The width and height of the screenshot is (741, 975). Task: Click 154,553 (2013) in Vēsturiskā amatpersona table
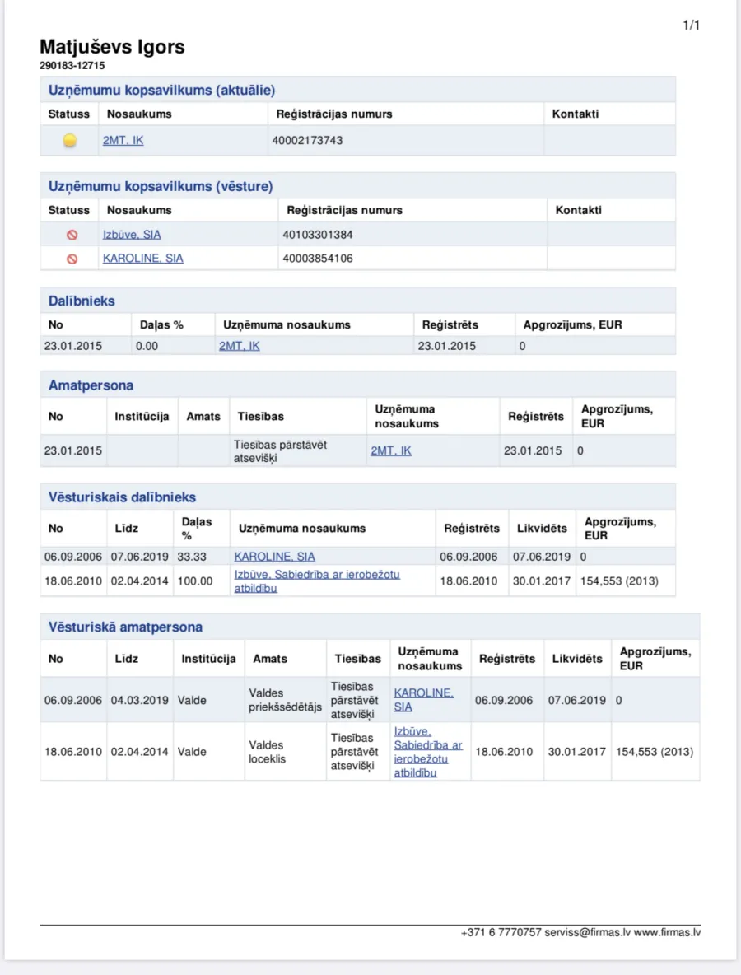[655, 752]
